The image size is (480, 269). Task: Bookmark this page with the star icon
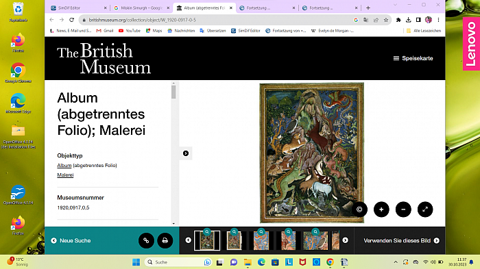(386, 20)
